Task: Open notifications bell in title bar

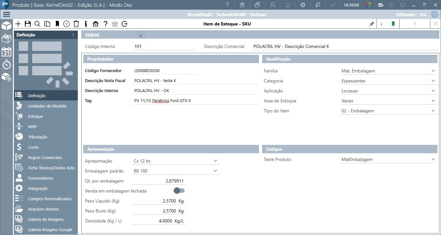Action: [288, 5]
